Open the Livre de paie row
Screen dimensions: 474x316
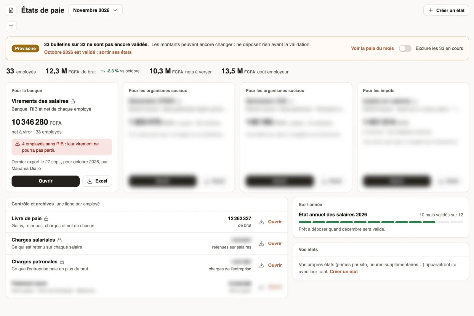pyautogui.click(x=275, y=222)
